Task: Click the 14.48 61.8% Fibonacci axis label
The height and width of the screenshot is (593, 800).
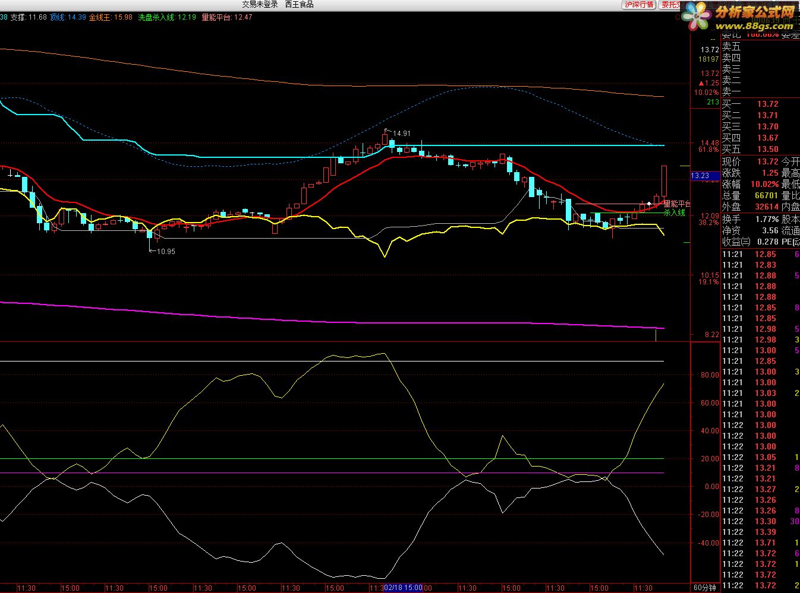Action: (x=709, y=146)
